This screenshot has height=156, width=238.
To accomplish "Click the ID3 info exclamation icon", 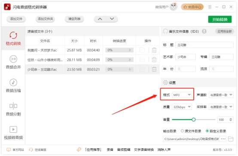I will 204,31.
